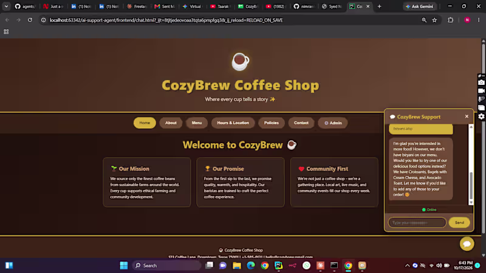Image resolution: width=486 pixels, height=273 pixels.
Task: Switch to the Virtual tab
Action: [x=193, y=6]
